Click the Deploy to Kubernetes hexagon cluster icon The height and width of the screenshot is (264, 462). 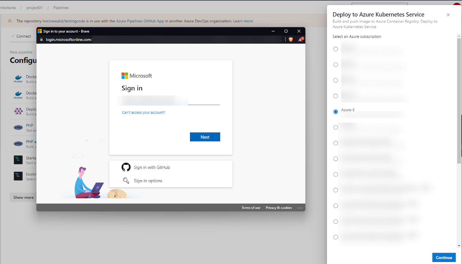[18, 111]
